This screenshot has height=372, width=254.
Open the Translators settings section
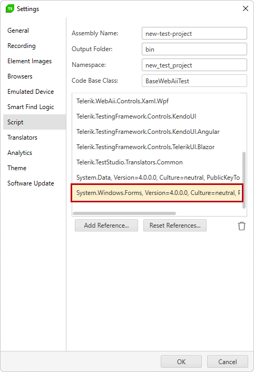point(34,138)
